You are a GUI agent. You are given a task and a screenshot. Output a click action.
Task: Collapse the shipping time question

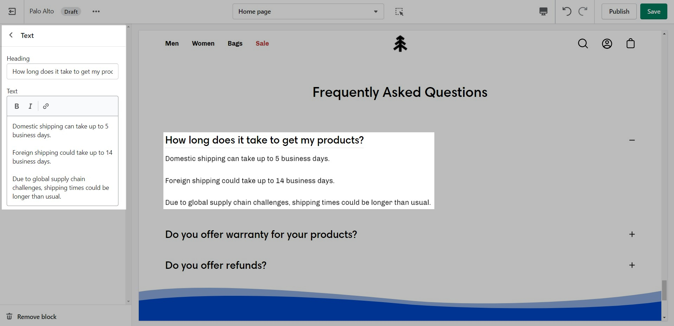click(x=632, y=140)
